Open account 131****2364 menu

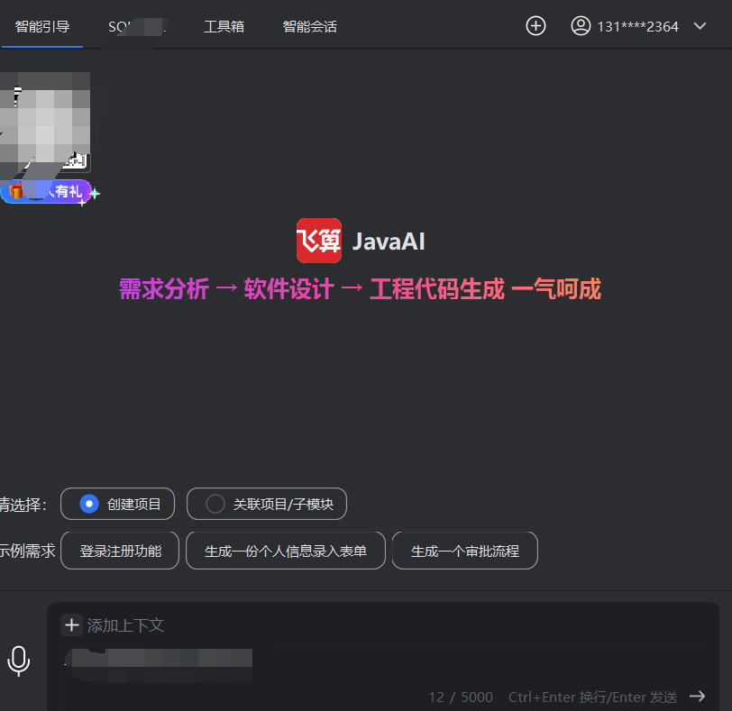637,27
